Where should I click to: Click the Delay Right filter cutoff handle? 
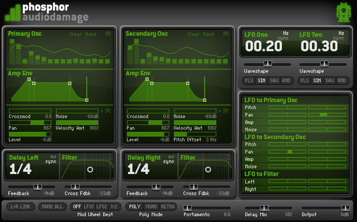(208, 169)
